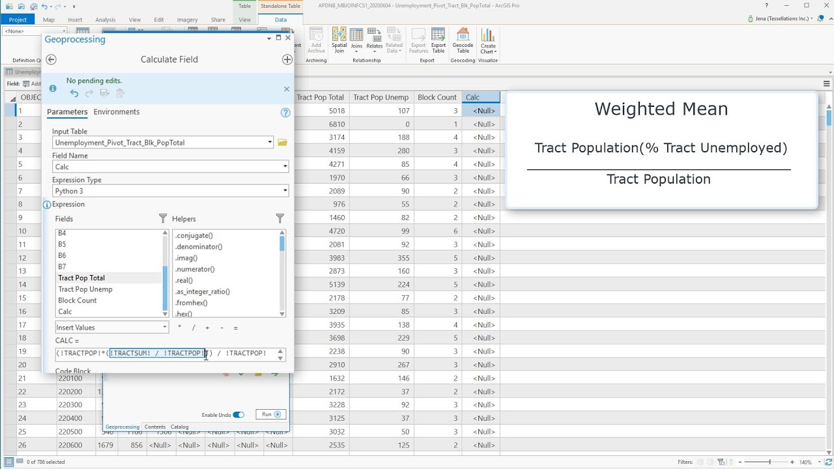
Task: Select .as_integer_ratio() helper
Action: [203, 292]
